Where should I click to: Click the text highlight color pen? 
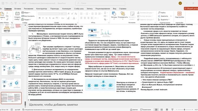68,18
